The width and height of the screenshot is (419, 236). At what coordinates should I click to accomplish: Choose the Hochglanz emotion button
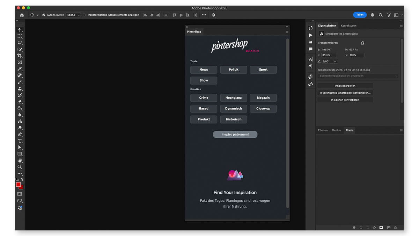tap(234, 98)
